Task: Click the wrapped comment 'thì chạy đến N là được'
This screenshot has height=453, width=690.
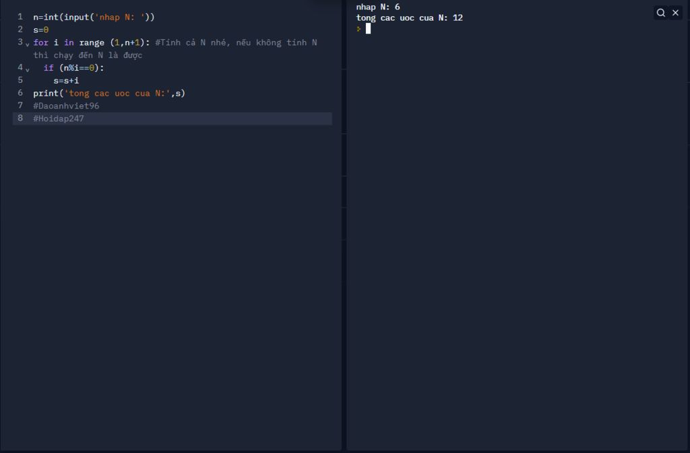Action: 88,55
